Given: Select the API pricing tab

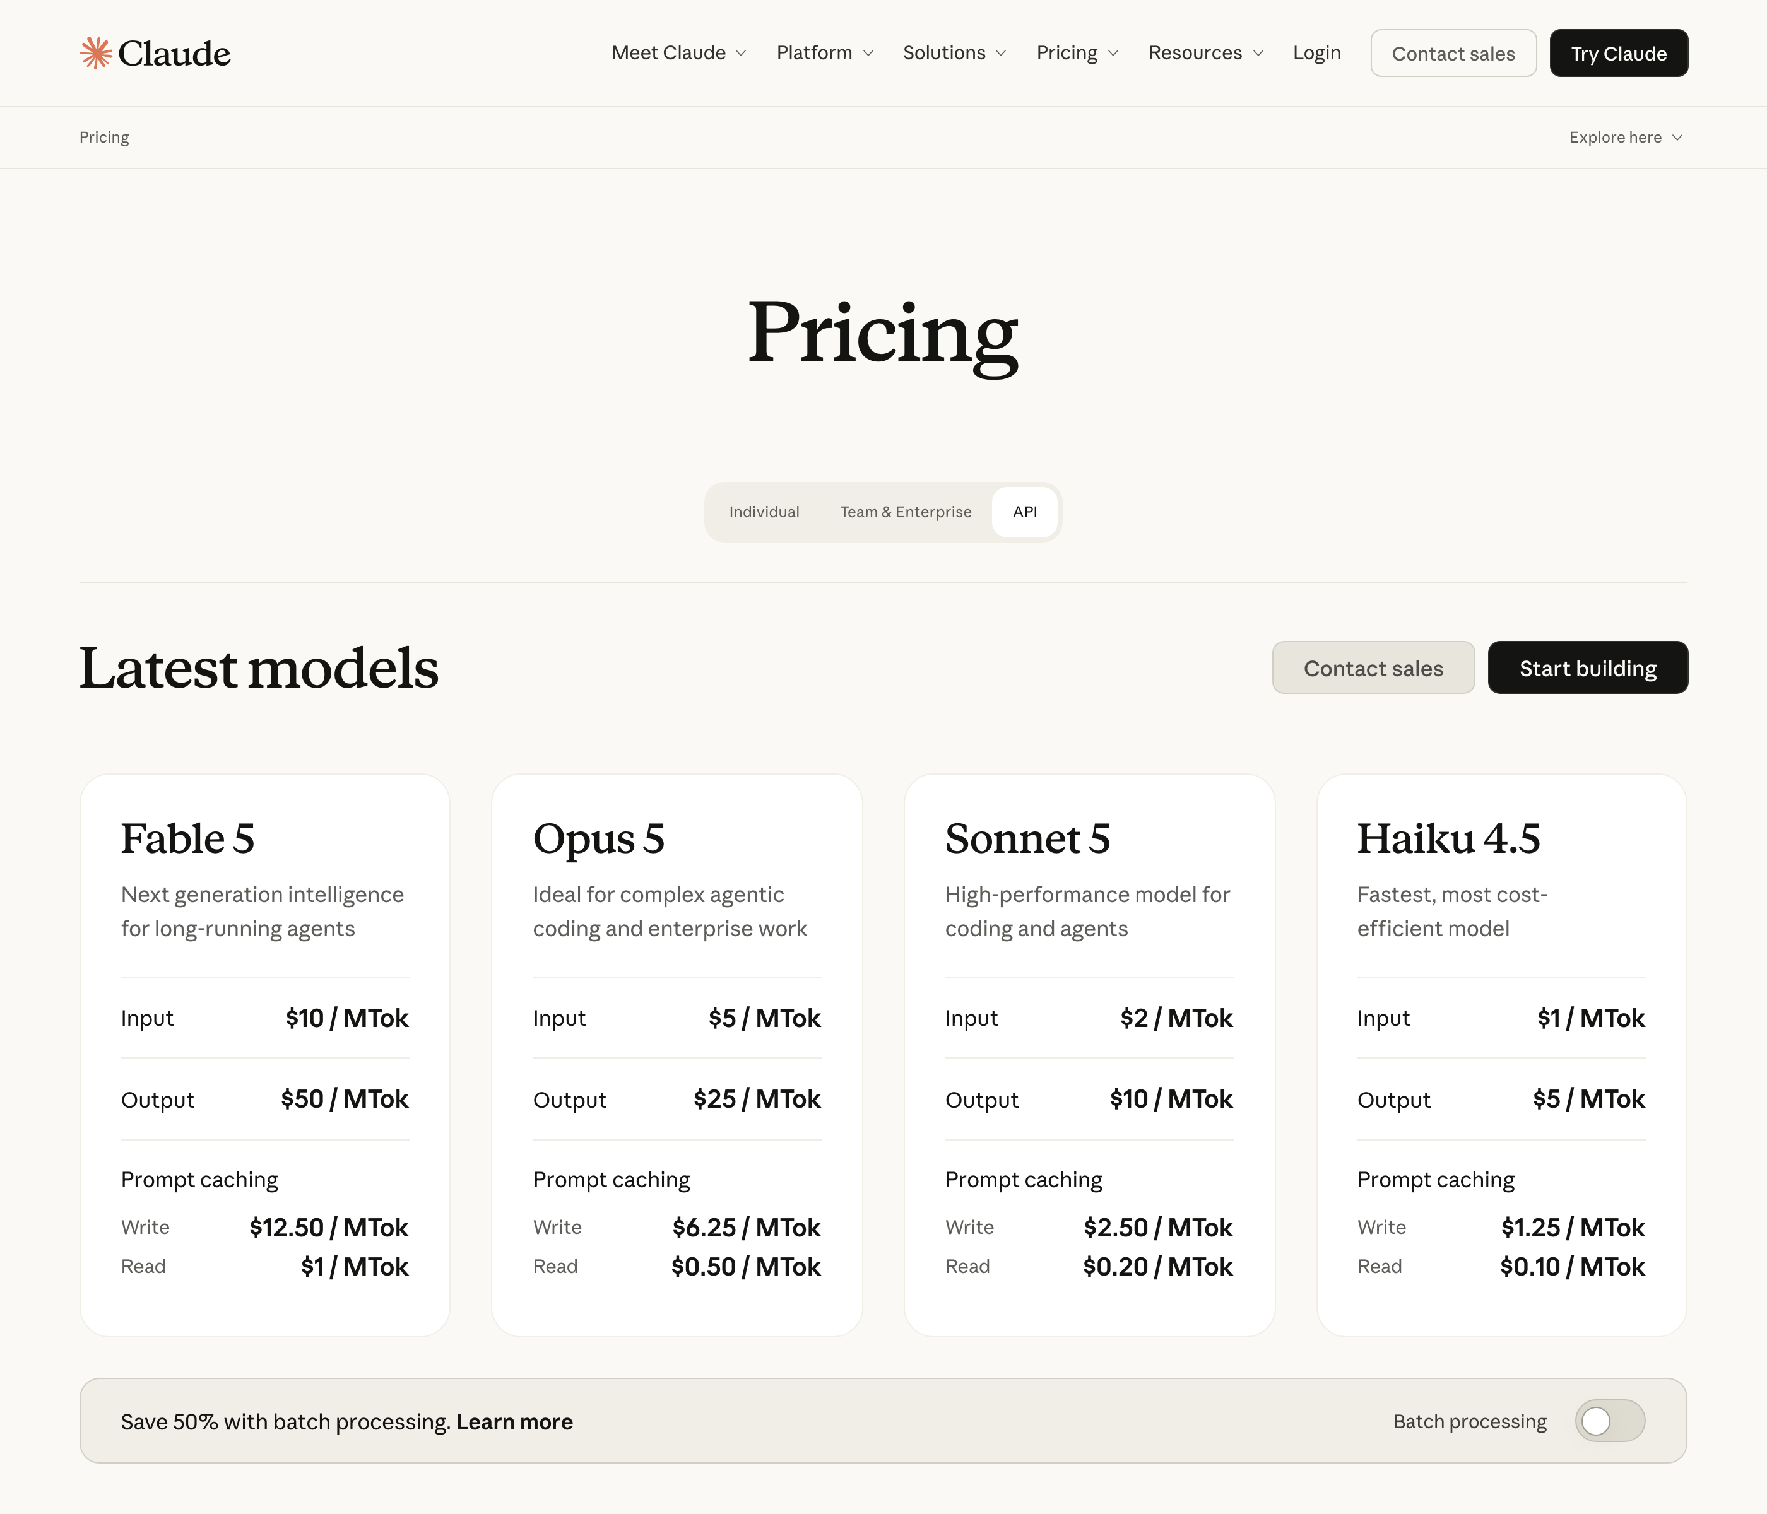Looking at the screenshot, I should tap(1025, 512).
